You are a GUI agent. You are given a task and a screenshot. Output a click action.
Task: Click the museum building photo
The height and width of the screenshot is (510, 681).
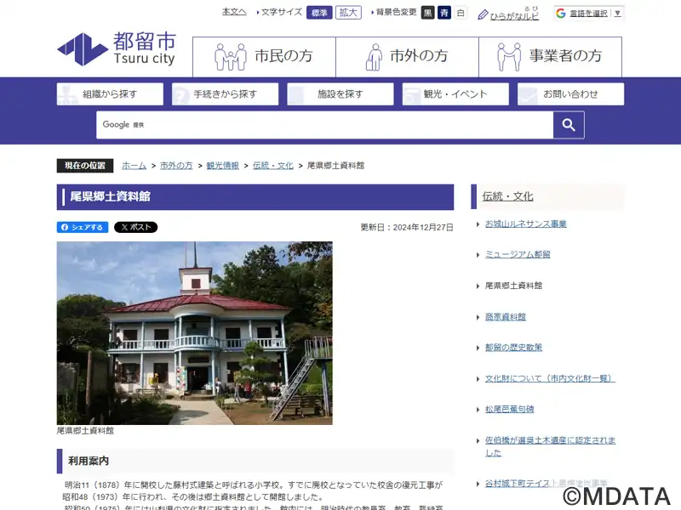click(x=195, y=333)
